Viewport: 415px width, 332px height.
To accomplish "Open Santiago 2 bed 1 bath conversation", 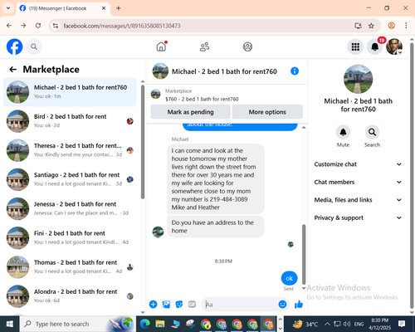I will (x=70, y=179).
